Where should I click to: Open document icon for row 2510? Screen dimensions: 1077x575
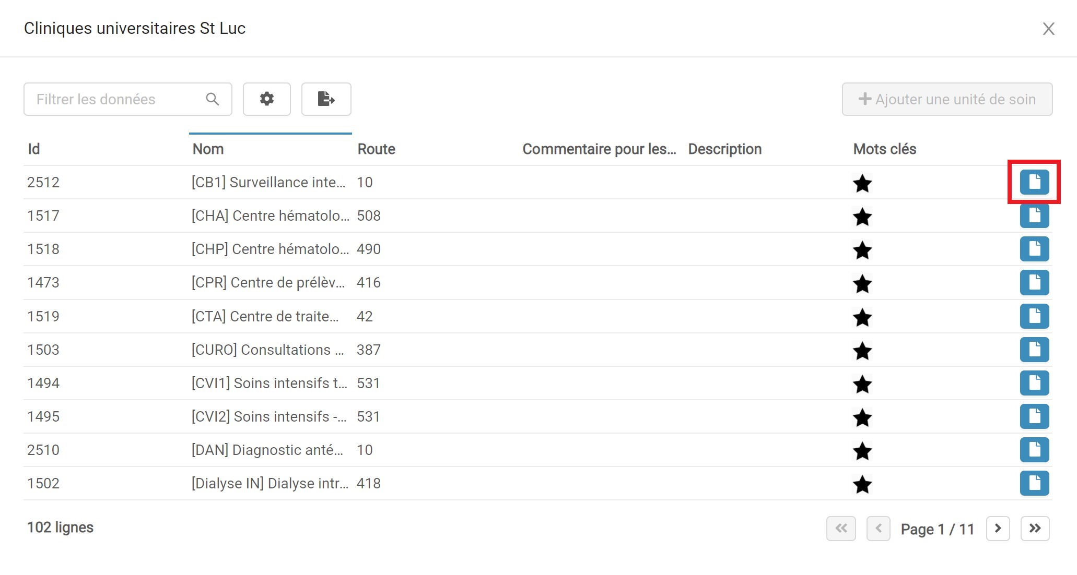(1034, 450)
